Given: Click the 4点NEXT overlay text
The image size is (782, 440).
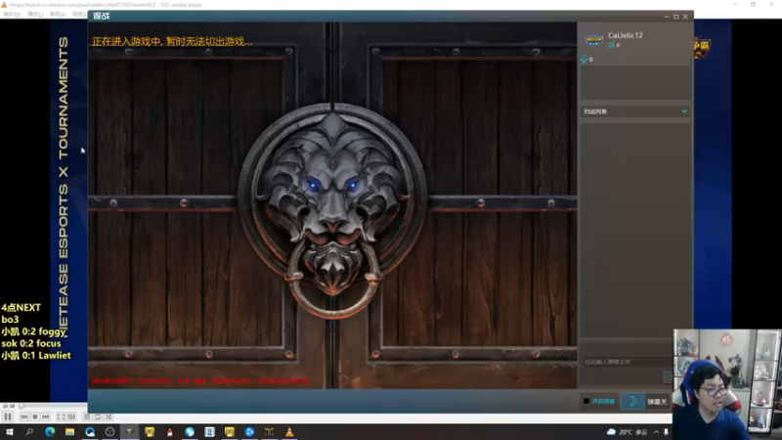Looking at the screenshot, I should coord(21,307).
